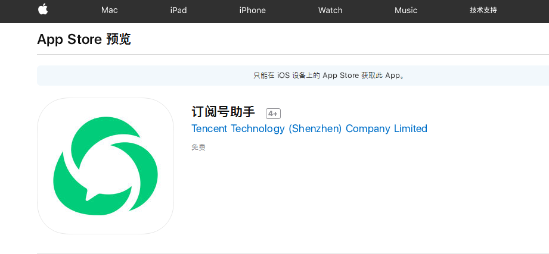Image resolution: width=549 pixels, height=254 pixels.
Task: Open Tencent Technology (Shenzhen) Company Limited developer link
Action: click(x=309, y=128)
